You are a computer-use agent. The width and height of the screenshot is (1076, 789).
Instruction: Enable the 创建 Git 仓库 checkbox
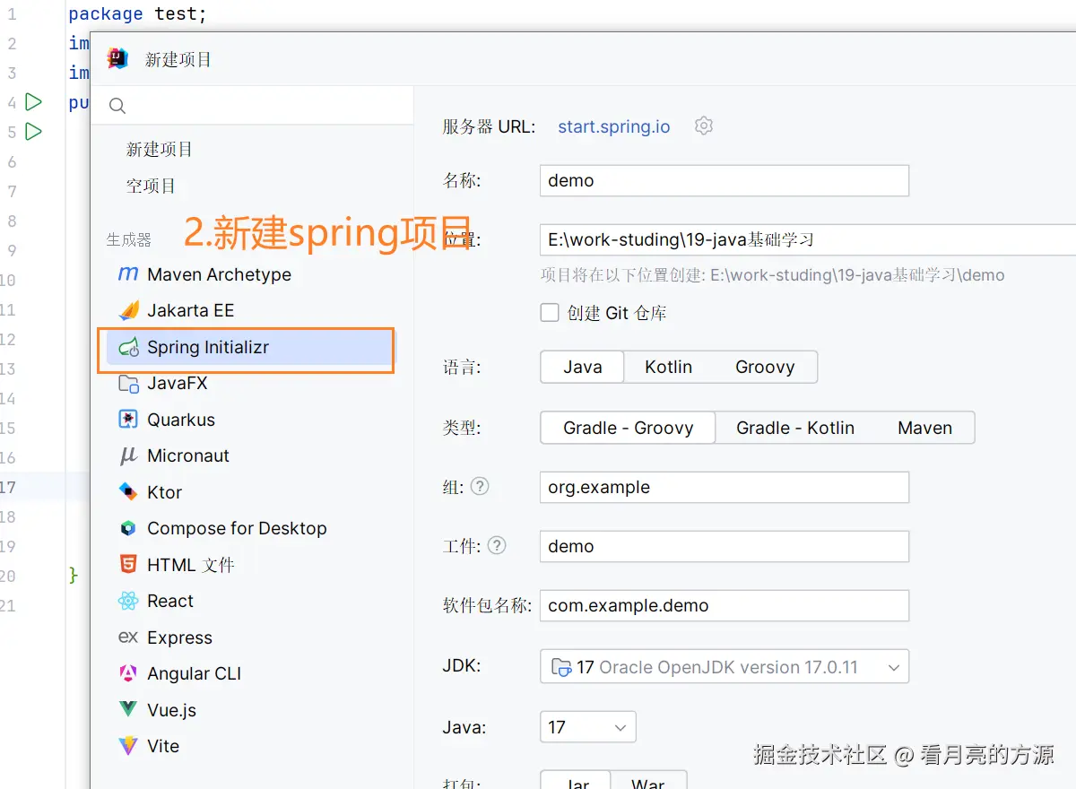pyautogui.click(x=550, y=312)
